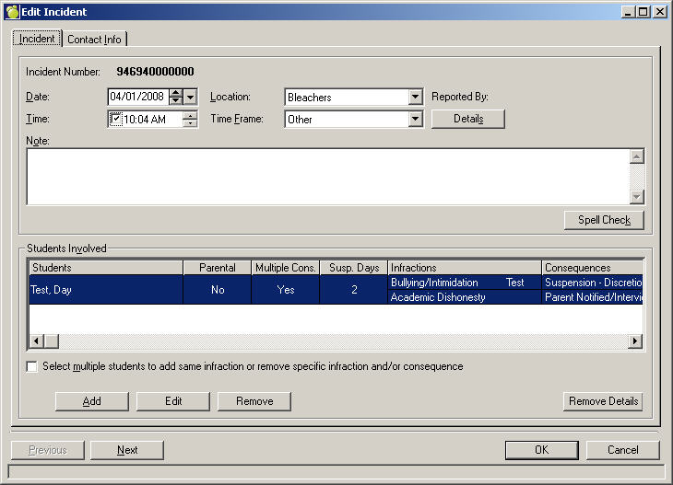
Task: Toggle the Time field checkbox
Action: point(115,119)
